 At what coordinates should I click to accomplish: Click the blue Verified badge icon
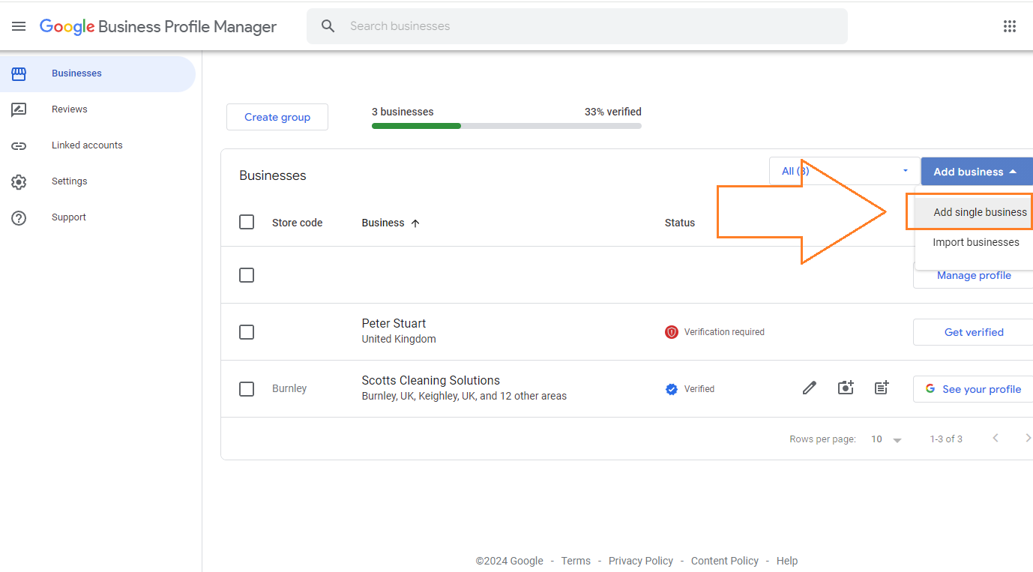(672, 389)
